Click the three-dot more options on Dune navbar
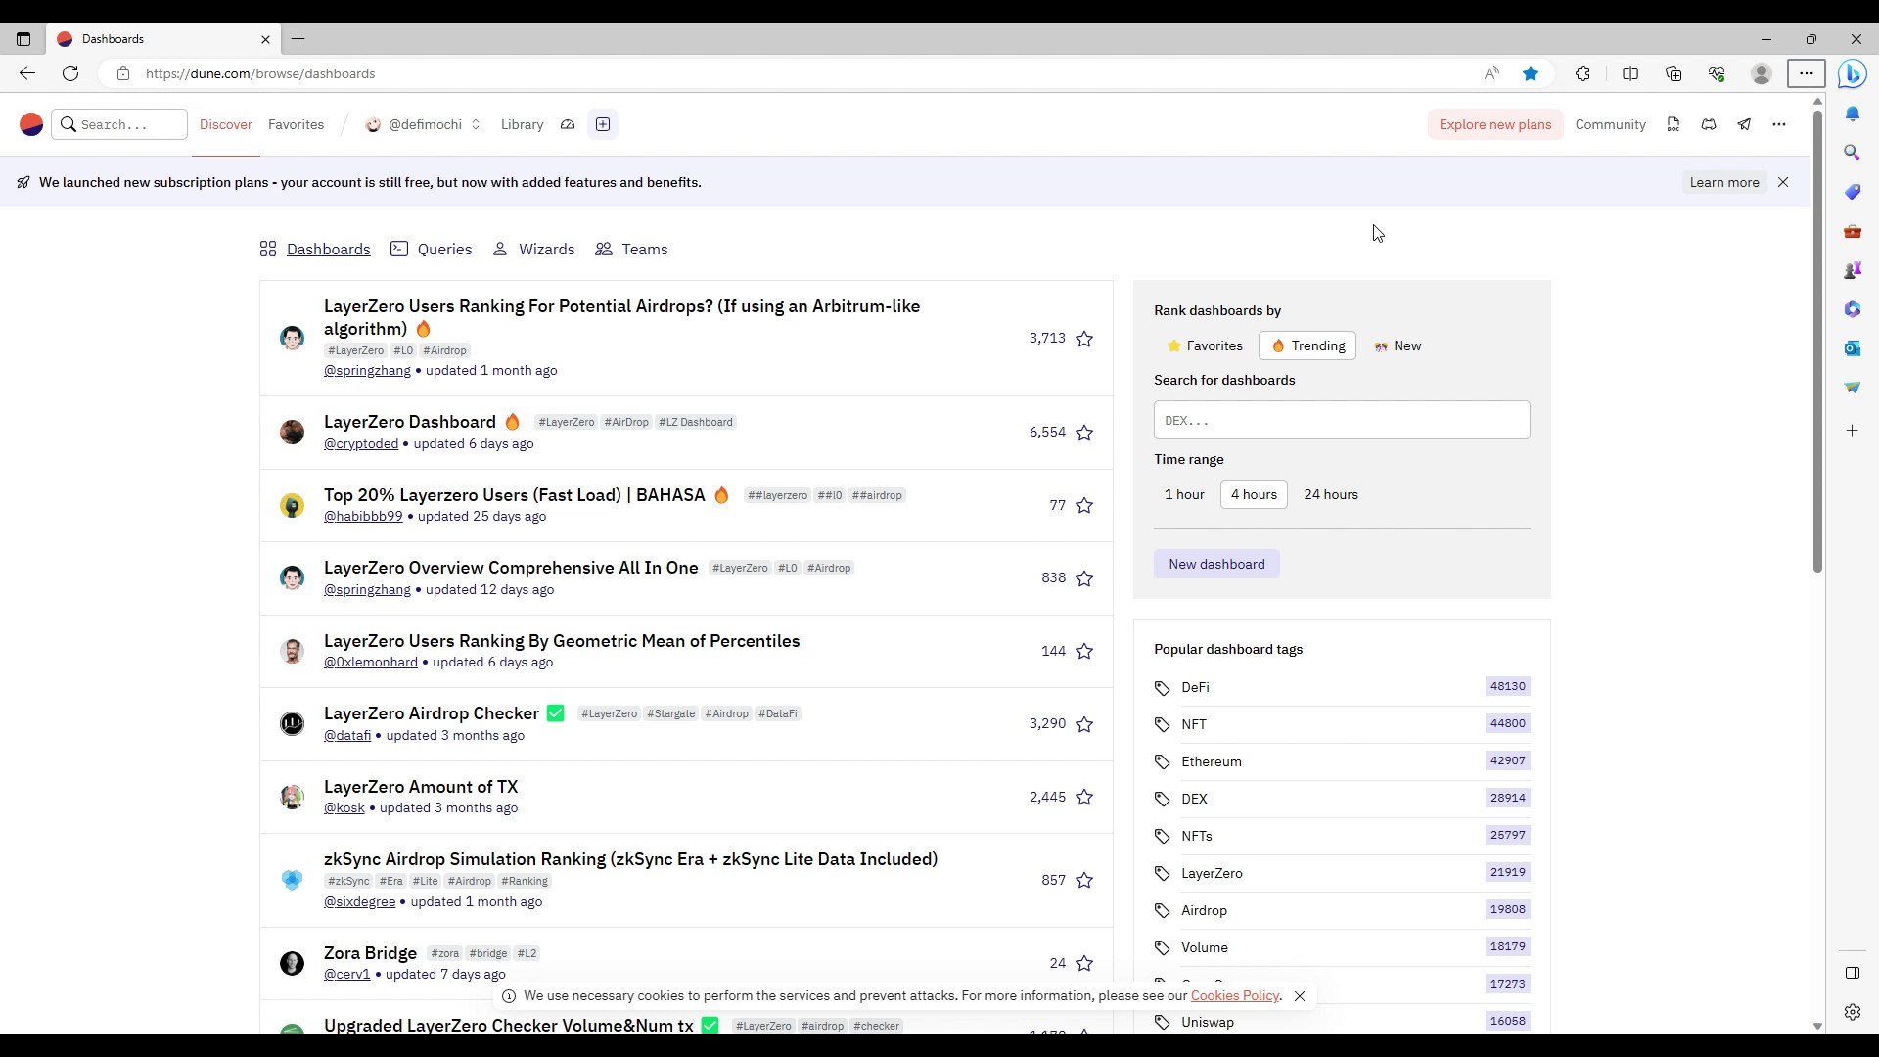 pyautogui.click(x=1779, y=124)
